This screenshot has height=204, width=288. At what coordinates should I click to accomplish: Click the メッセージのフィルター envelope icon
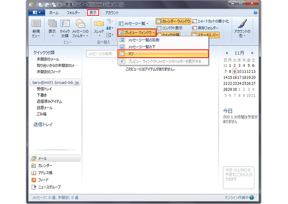[x=80, y=25]
